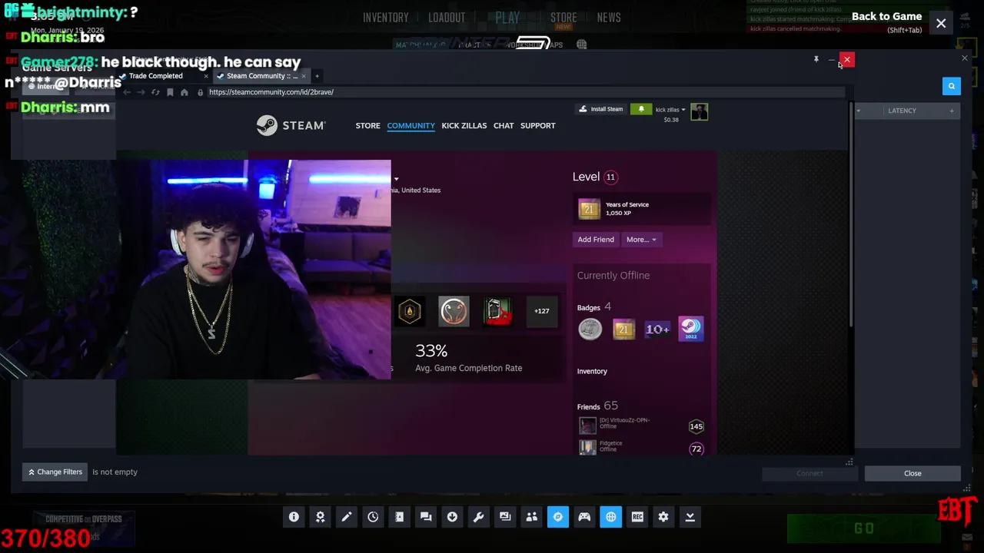Open the game's LOADOUT tab
984x553 pixels.
tap(447, 18)
